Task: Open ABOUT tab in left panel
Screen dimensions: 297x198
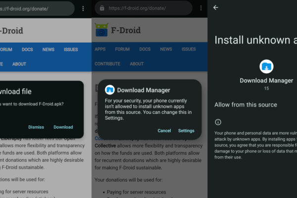Action: 19,64
